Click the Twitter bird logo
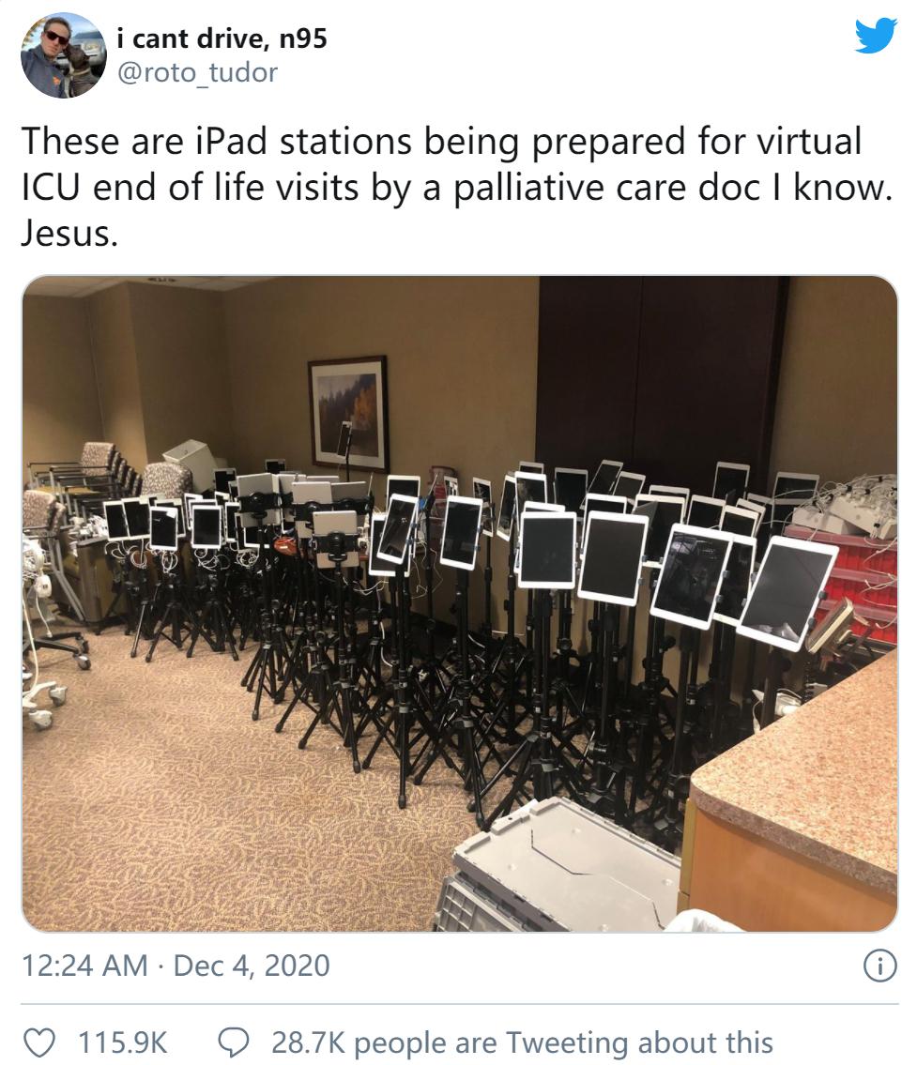 876,36
